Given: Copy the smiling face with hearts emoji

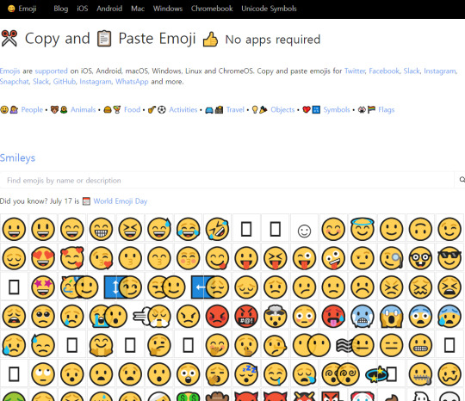Looking at the screenshot, I should tap(72, 258).
